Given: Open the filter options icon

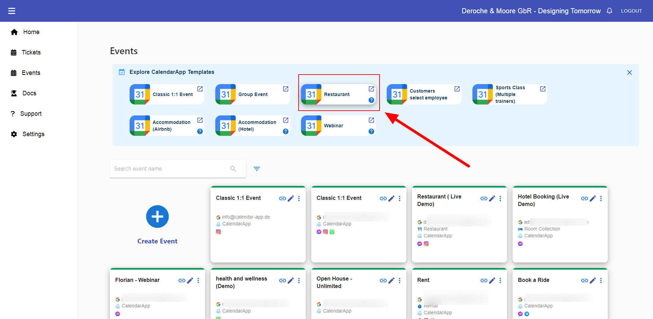Looking at the screenshot, I should click(257, 169).
